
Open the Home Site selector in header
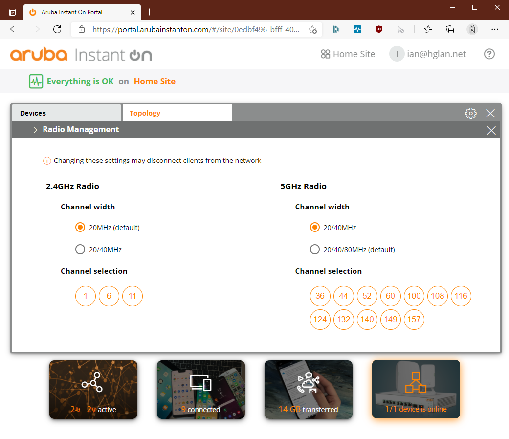348,54
